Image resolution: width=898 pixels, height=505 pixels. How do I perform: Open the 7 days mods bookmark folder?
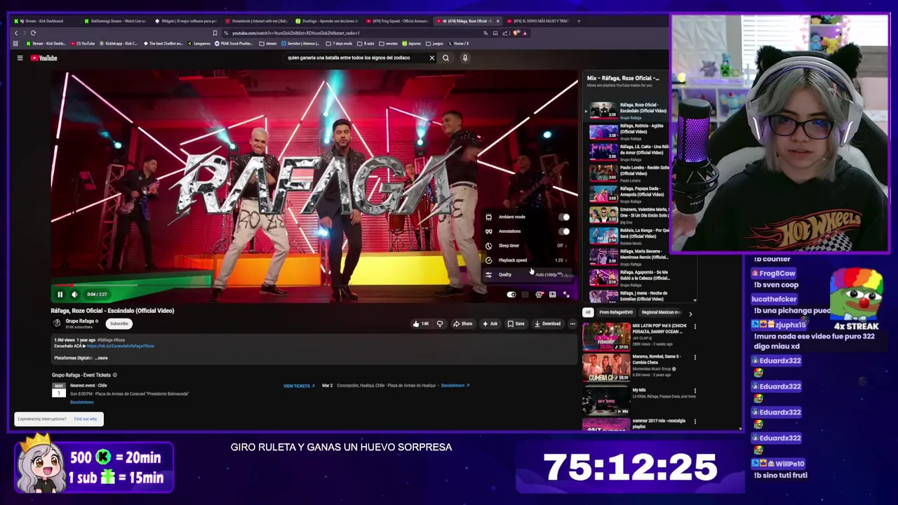[340, 43]
